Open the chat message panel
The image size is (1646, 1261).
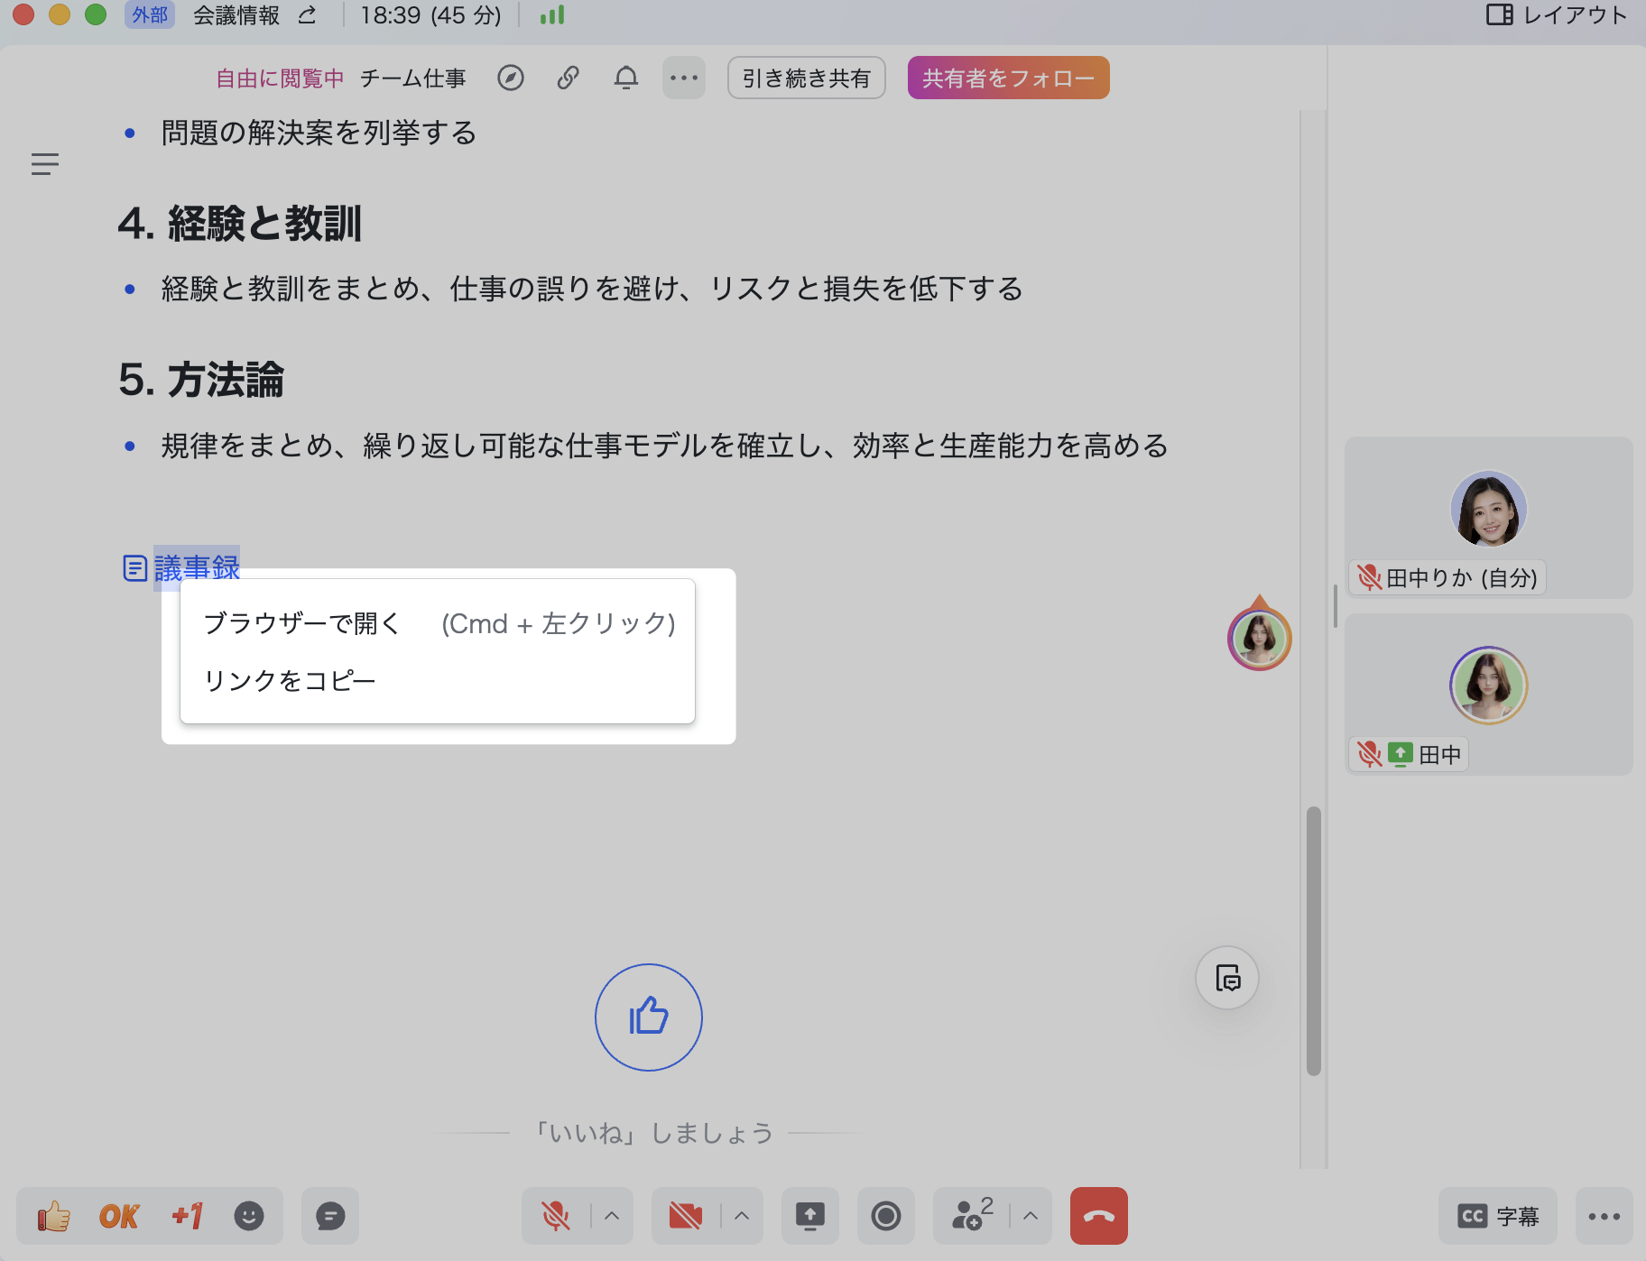point(330,1216)
